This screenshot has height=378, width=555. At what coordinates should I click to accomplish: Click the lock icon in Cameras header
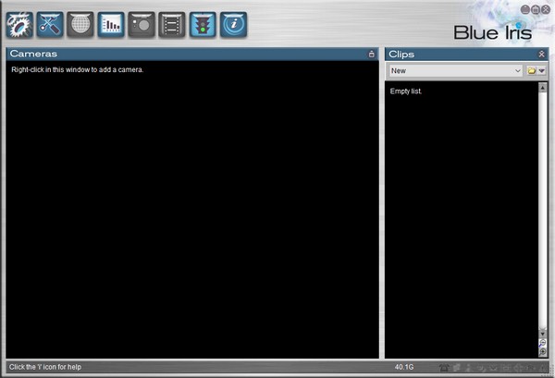coord(371,55)
